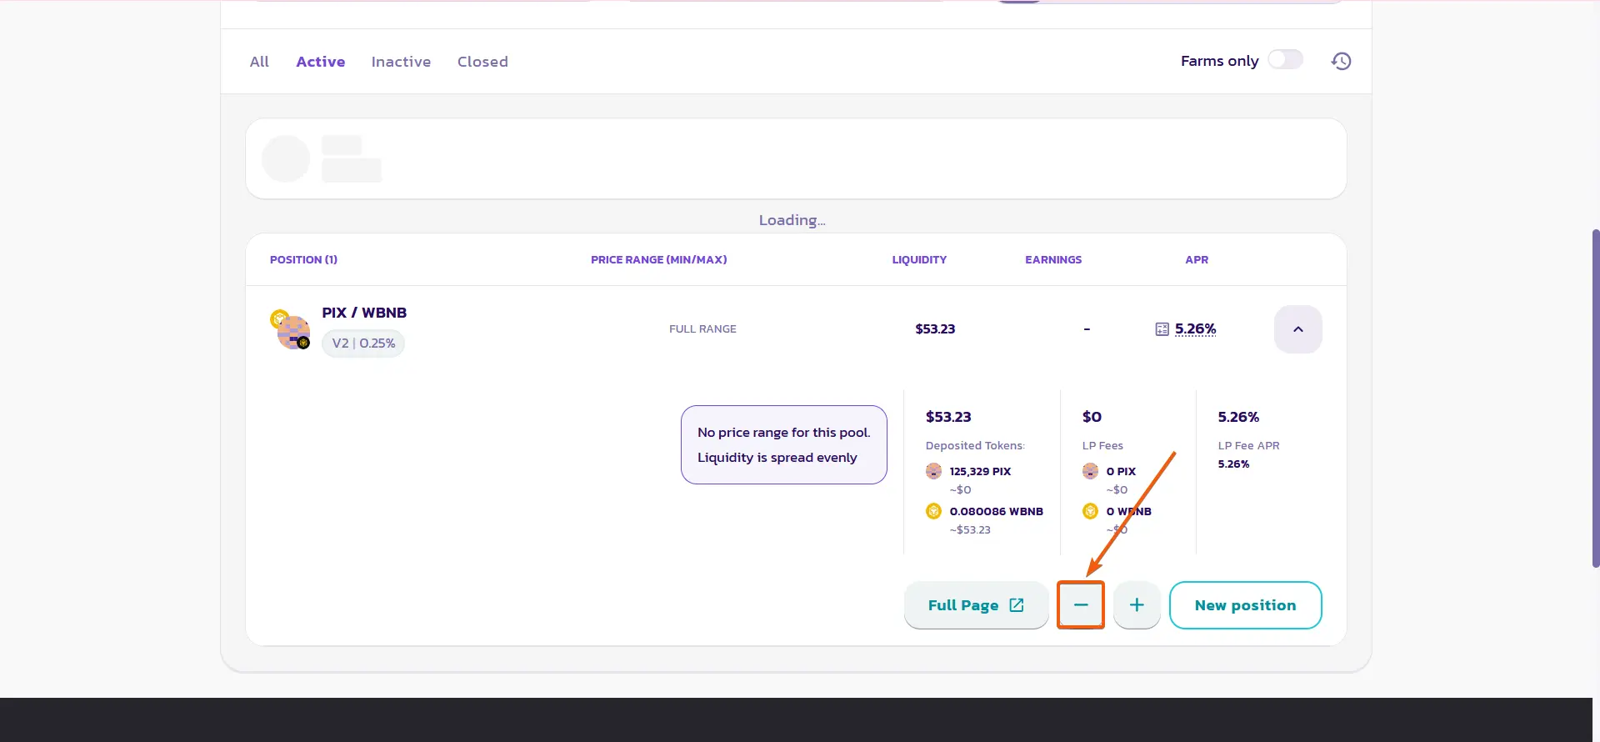The width and height of the screenshot is (1600, 742).
Task: Click the PIX token icon under LP Fees
Action: pos(1090,471)
